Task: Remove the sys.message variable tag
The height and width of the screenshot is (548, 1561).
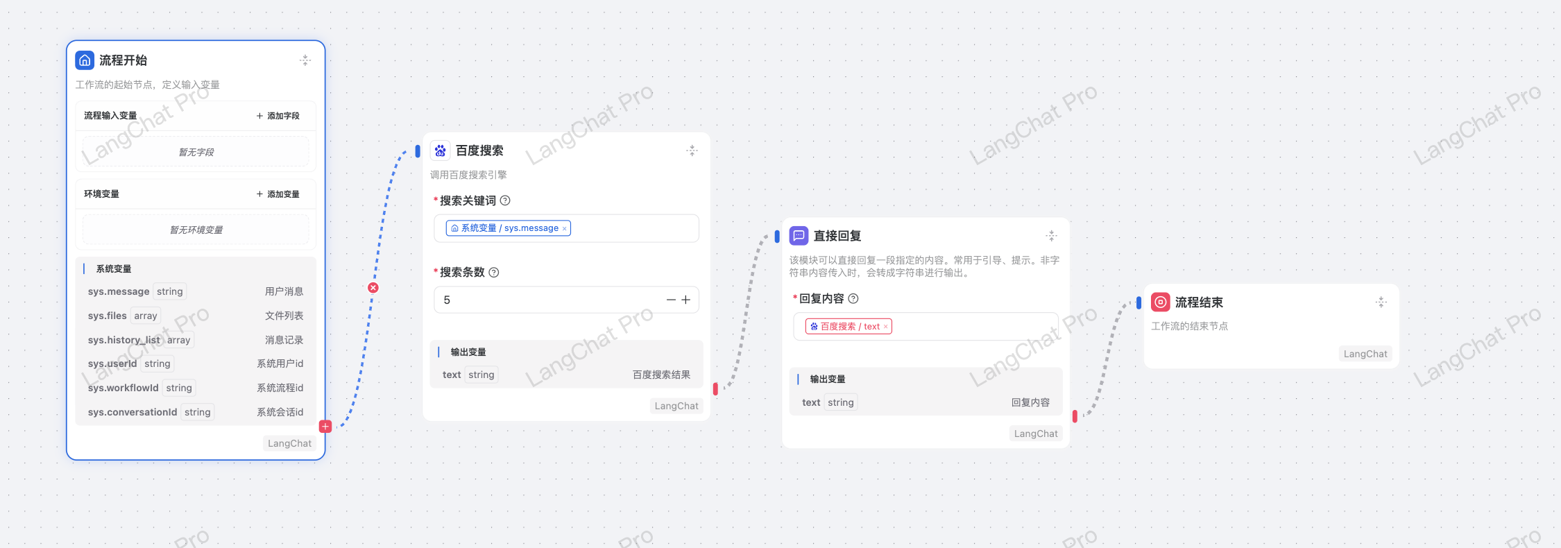Action: pyautogui.click(x=565, y=229)
